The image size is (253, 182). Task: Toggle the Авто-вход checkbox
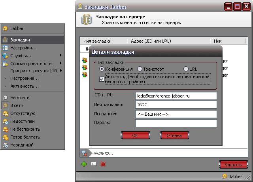tap(102, 79)
